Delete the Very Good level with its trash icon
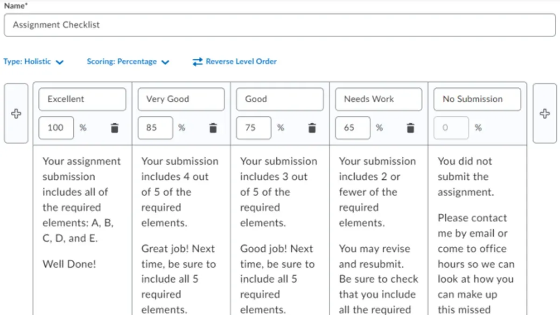This screenshot has width=560, height=315. click(213, 128)
